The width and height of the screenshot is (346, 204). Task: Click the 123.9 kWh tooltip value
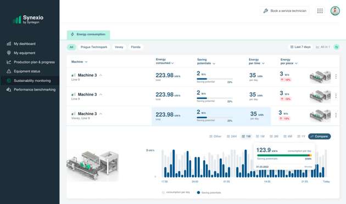click(267, 150)
